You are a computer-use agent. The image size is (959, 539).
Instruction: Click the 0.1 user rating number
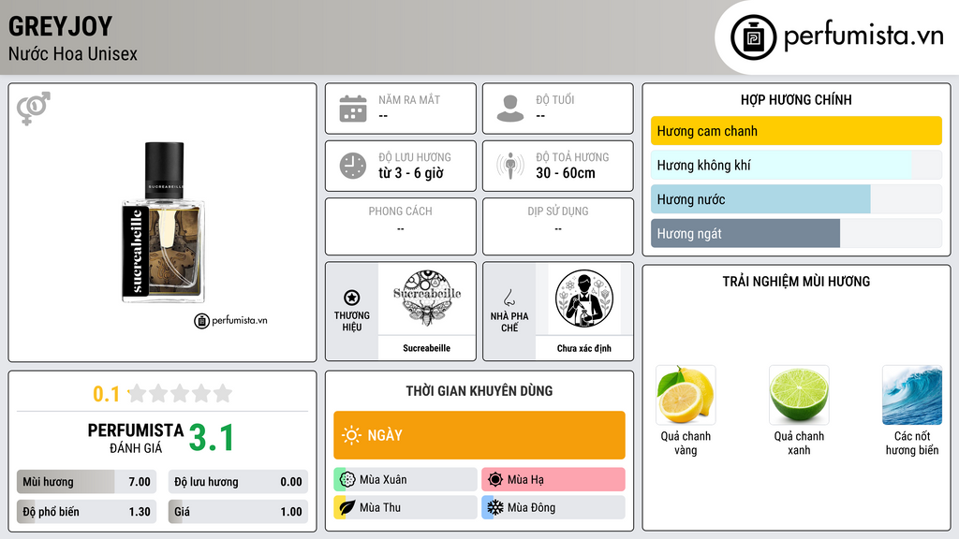tap(107, 394)
